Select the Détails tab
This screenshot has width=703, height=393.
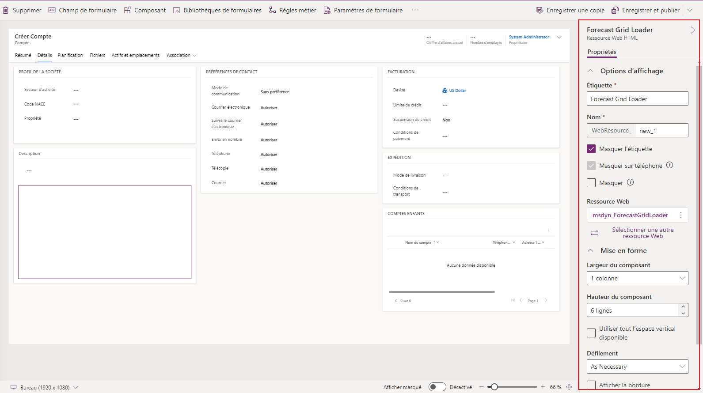(45, 55)
